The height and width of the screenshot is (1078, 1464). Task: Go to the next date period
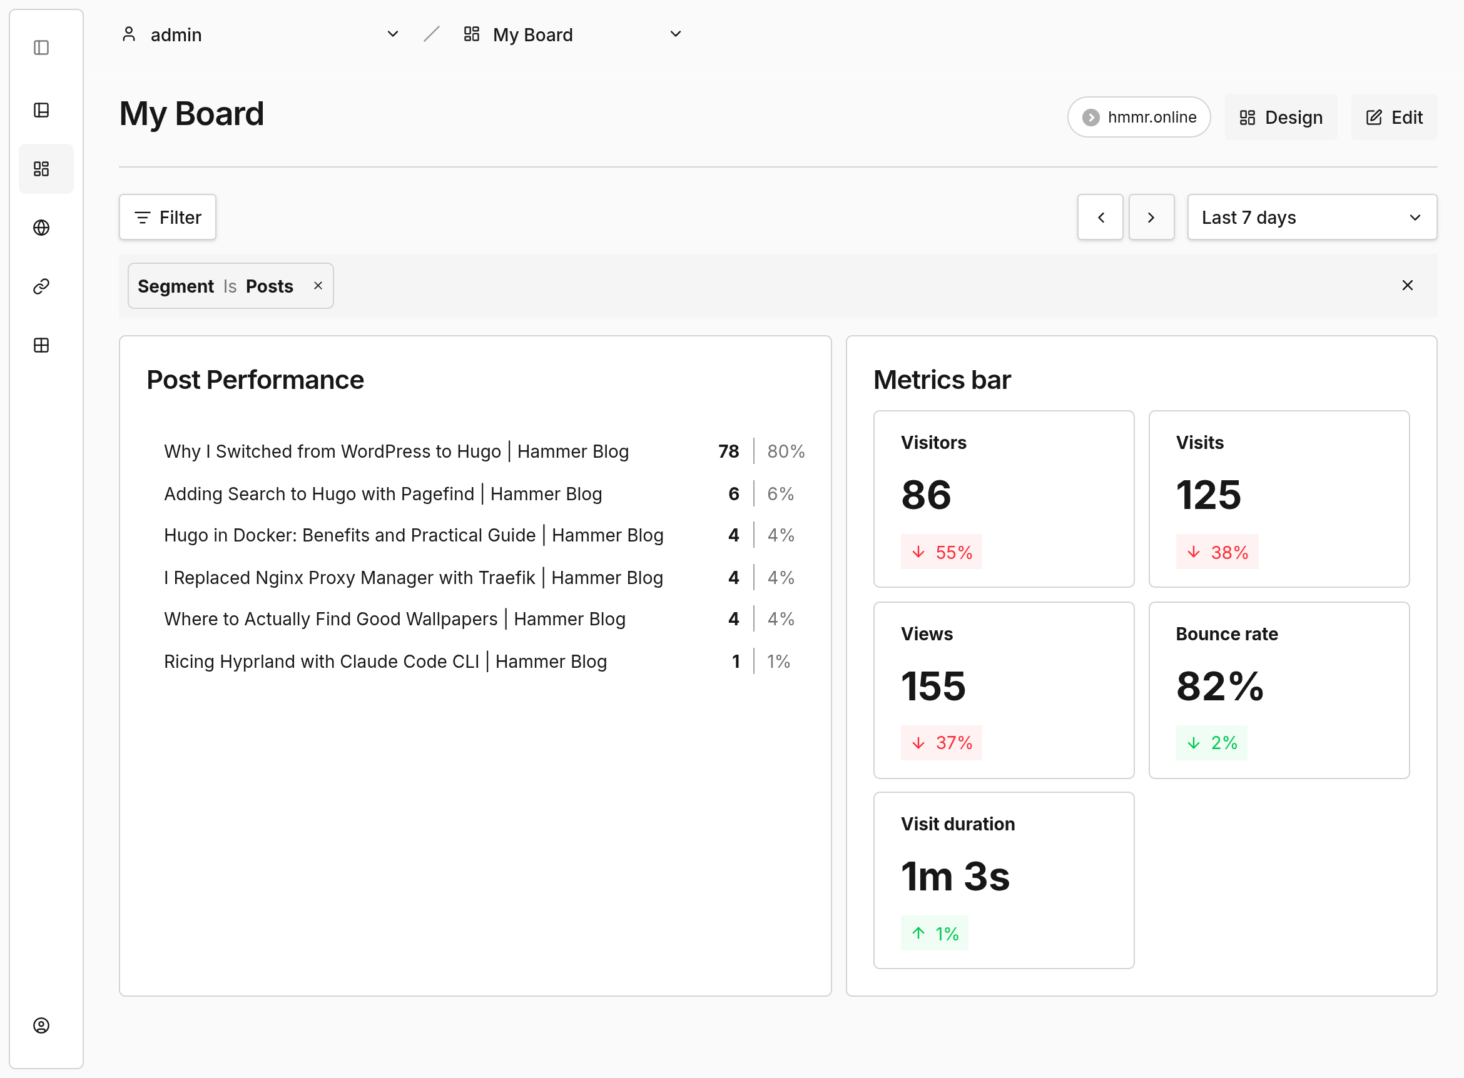pyautogui.click(x=1151, y=218)
